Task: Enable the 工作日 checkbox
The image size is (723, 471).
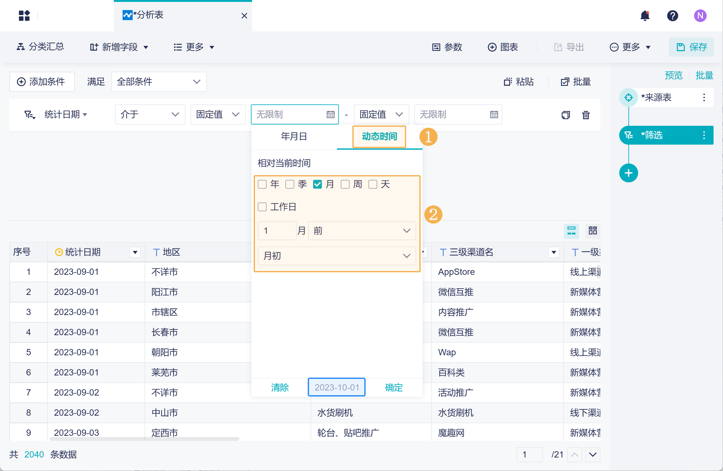Action: pos(262,207)
